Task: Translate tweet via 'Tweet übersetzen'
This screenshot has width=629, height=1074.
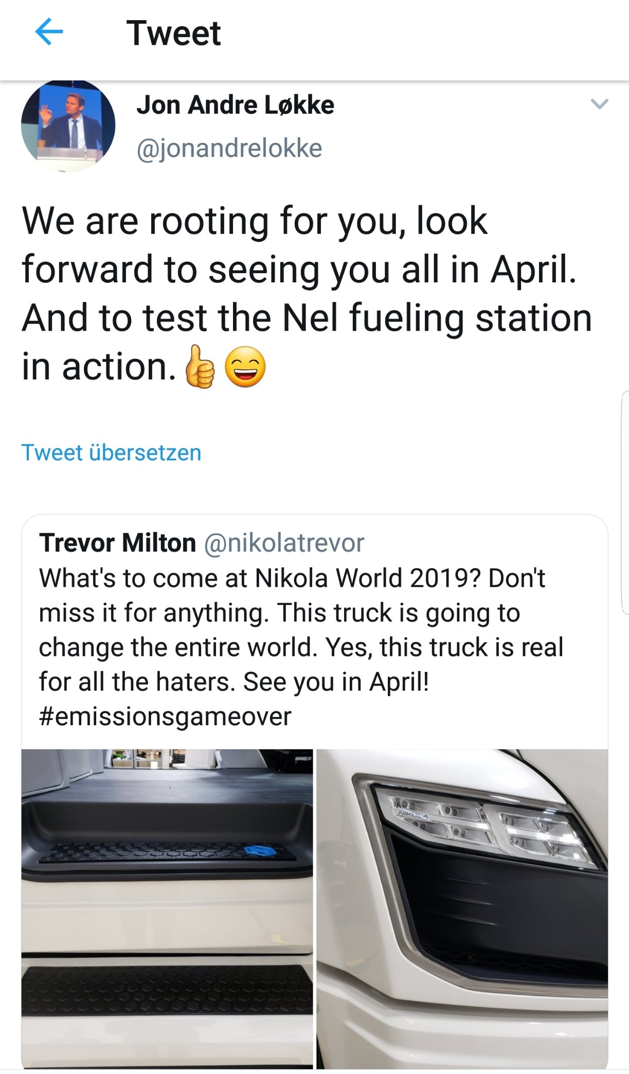Action: point(111,453)
